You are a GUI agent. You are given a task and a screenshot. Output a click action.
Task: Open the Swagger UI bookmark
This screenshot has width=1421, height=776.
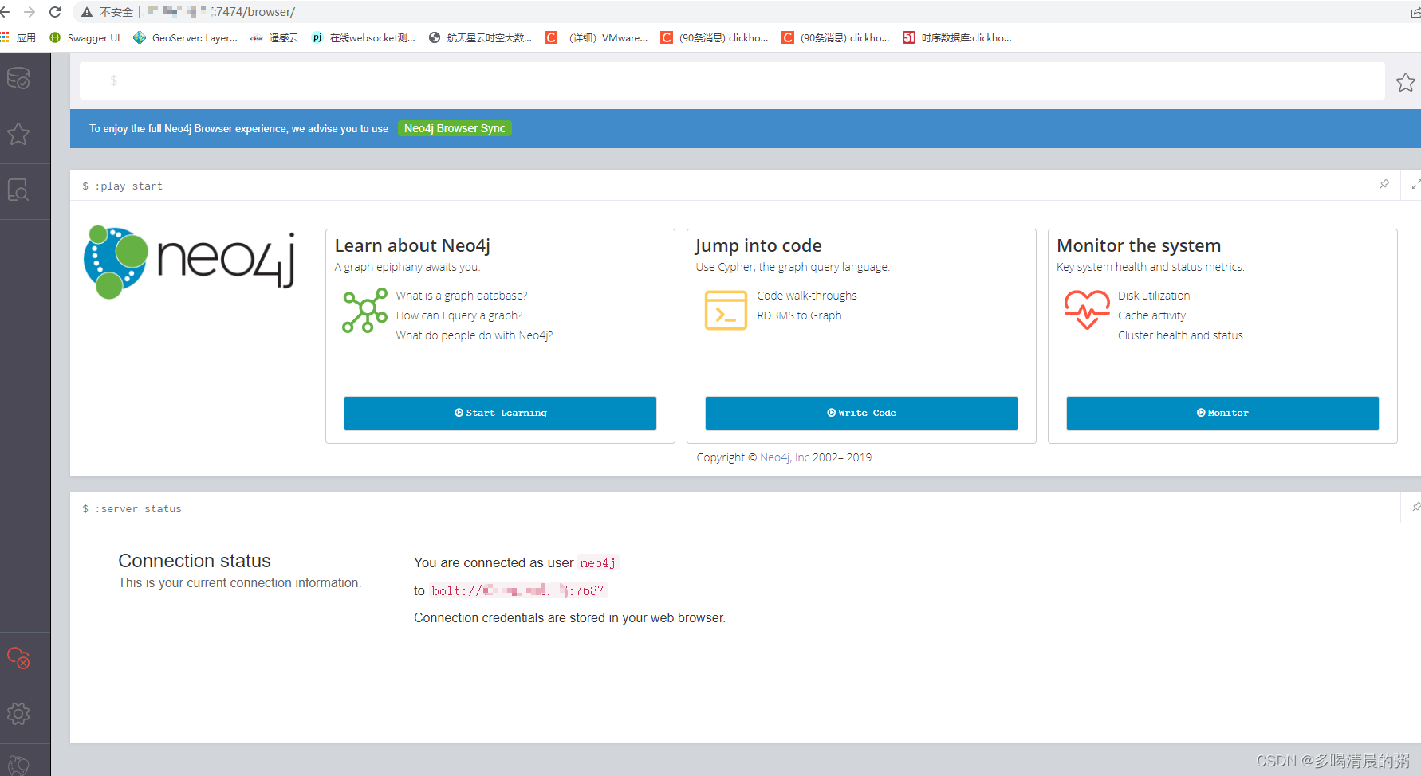[85, 37]
